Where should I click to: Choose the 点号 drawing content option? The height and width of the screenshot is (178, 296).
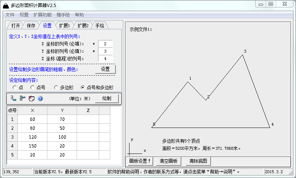33,88
